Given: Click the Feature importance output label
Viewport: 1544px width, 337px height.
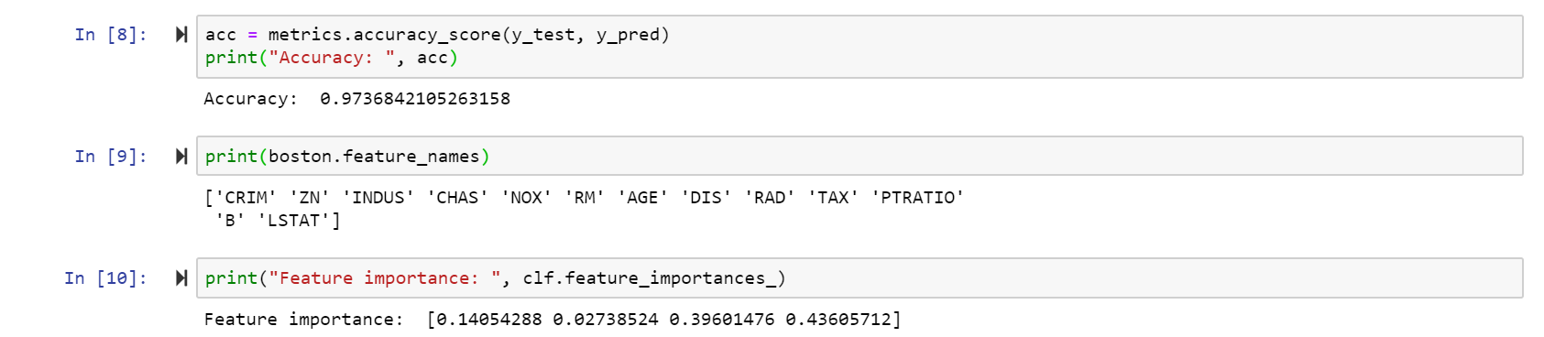Looking at the screenshot, I should tap(303, 320).
